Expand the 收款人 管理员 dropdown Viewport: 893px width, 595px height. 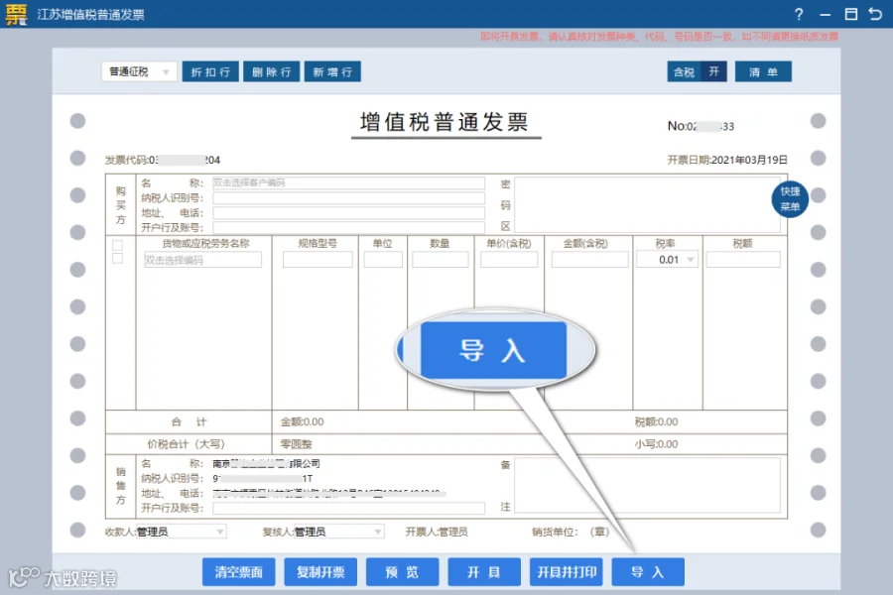(182, 532)
